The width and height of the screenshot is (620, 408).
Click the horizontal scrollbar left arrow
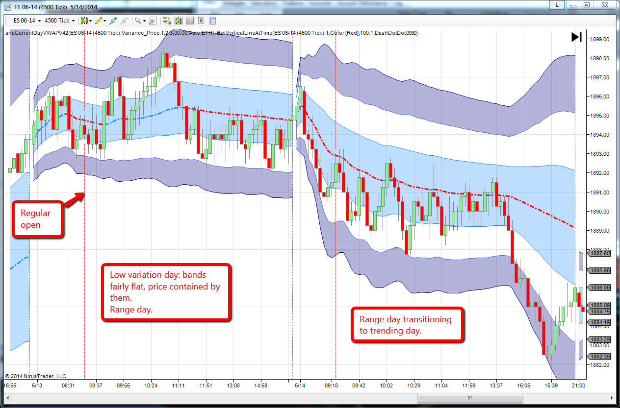(x=7, y=397)
